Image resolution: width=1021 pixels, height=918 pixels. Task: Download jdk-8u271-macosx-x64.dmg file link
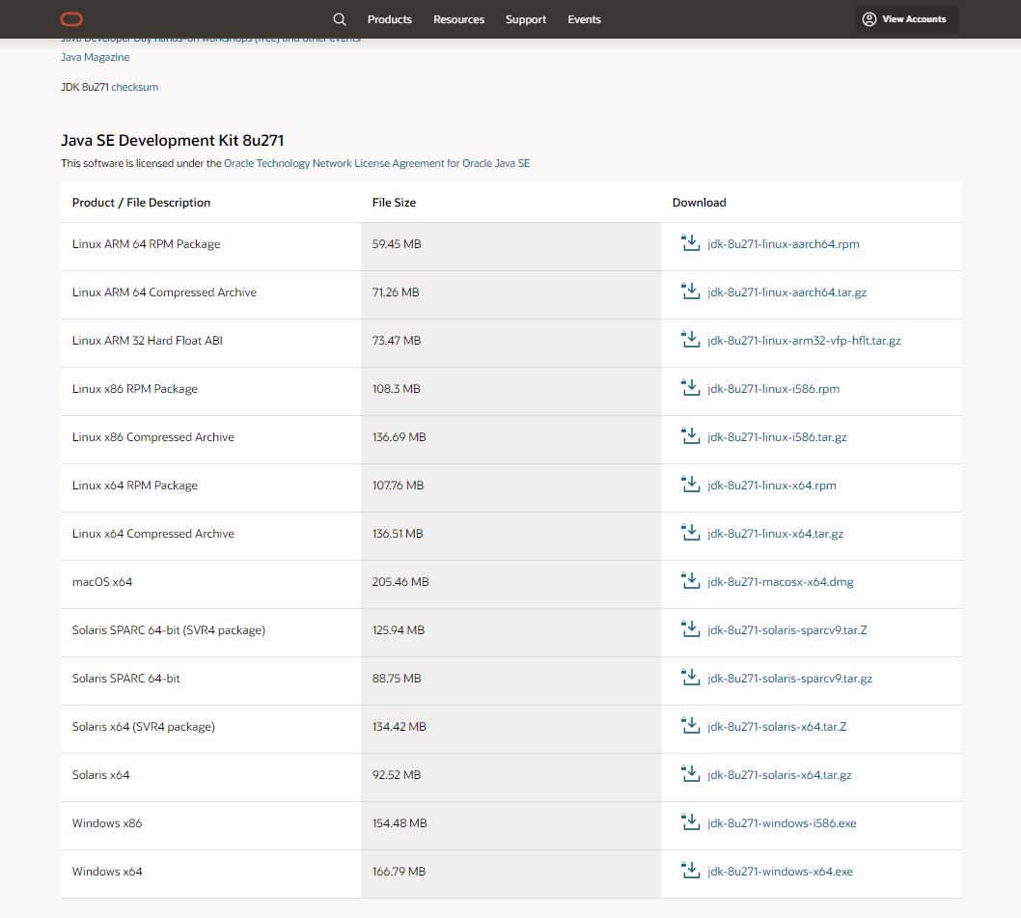click(x=781, y=582)
